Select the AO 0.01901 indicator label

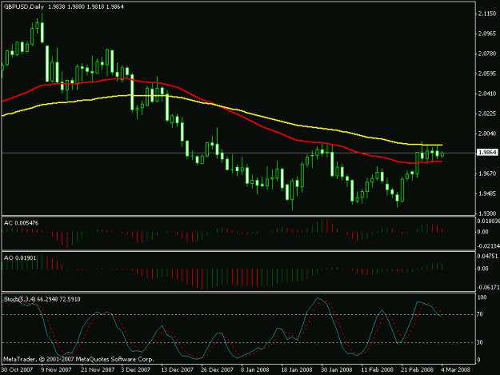pyautogui.click(x=20, y=257)
